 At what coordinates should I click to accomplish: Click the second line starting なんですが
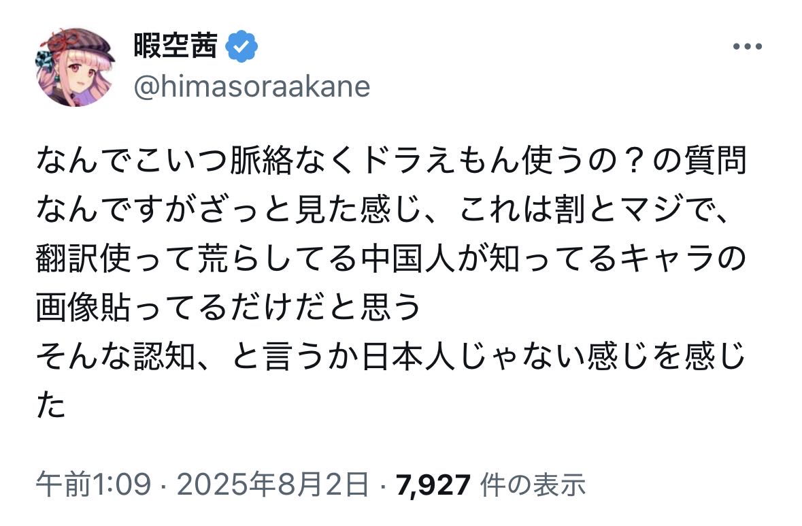382,210
